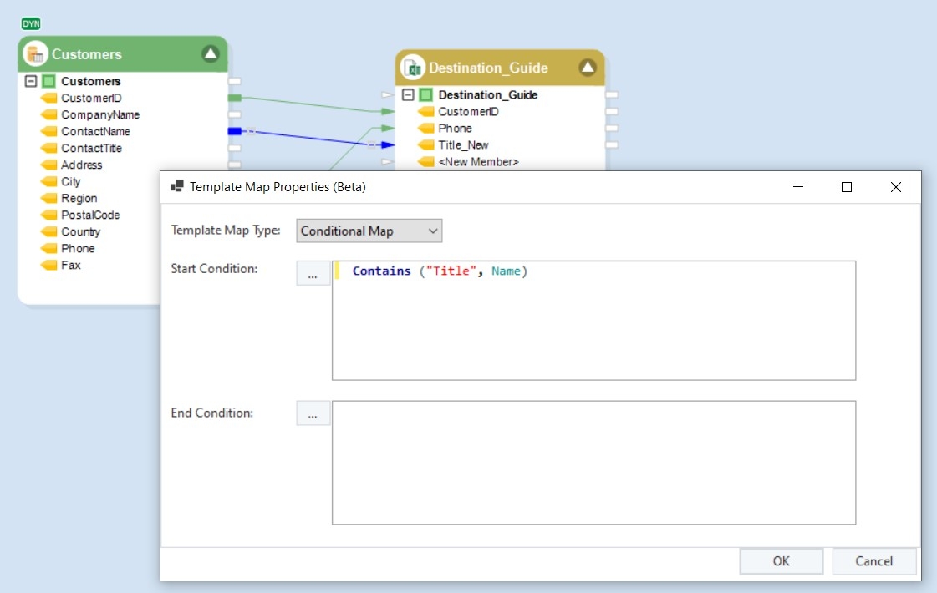Cancel the Template Map Properties dialog

(873, 561)
